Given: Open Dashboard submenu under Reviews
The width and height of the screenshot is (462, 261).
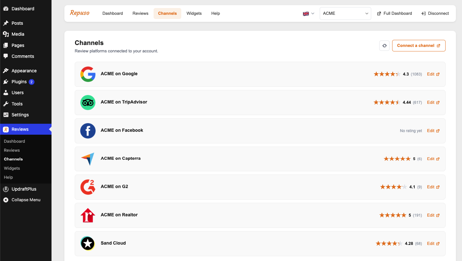Looking at the screenshot, I should point(14,141).
